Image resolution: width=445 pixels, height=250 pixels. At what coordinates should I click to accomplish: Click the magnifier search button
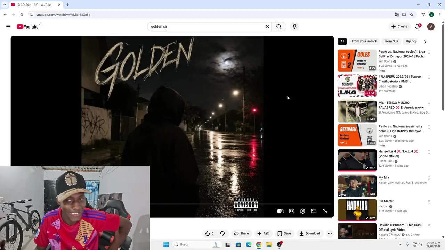point(279,27)
